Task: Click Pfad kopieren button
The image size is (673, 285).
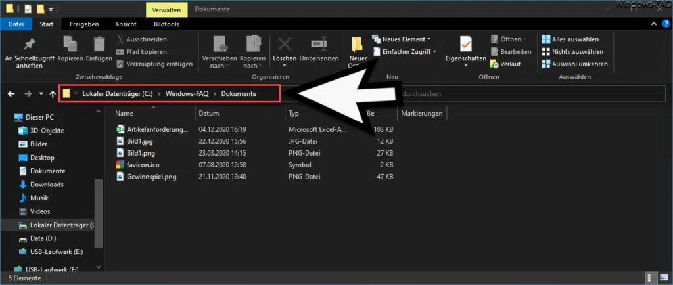Action: tap(142, 52)
